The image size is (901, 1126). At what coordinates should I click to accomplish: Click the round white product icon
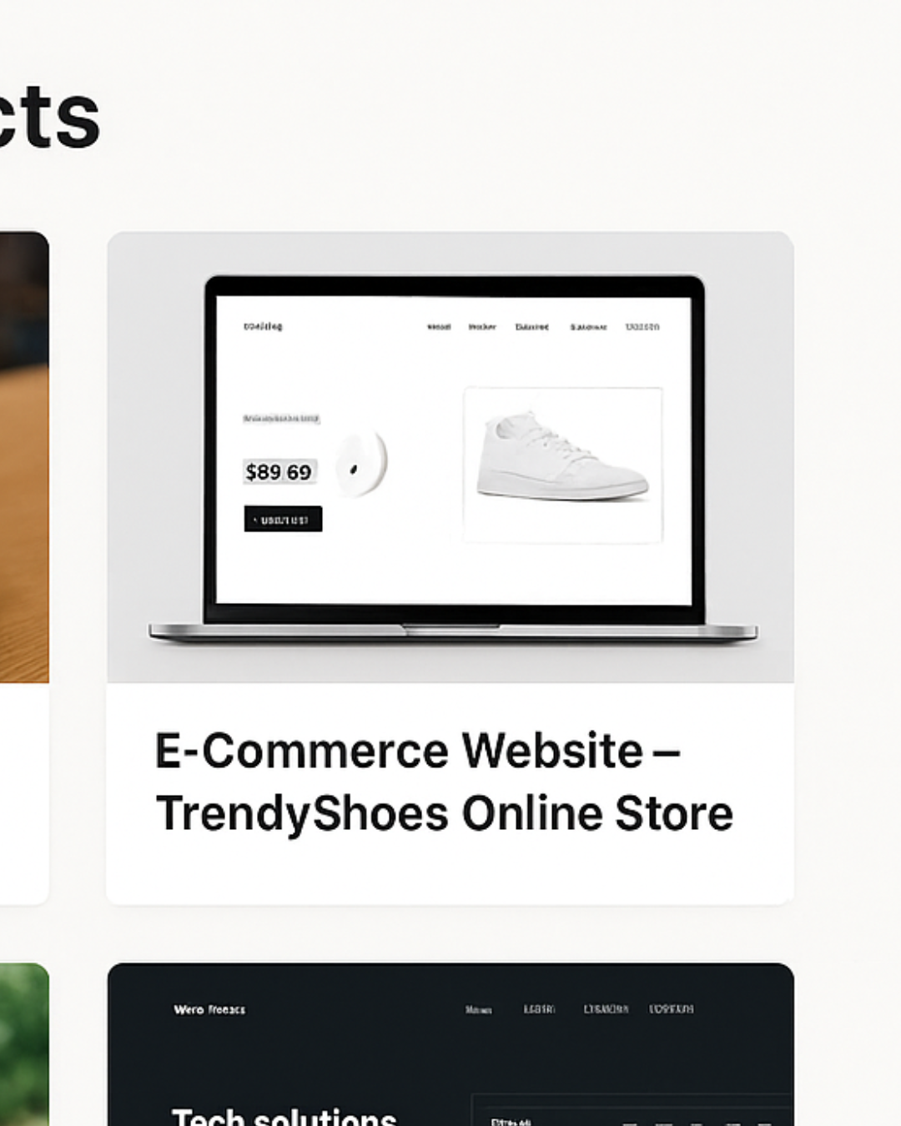pyautogui.click(x=362, y=461)
